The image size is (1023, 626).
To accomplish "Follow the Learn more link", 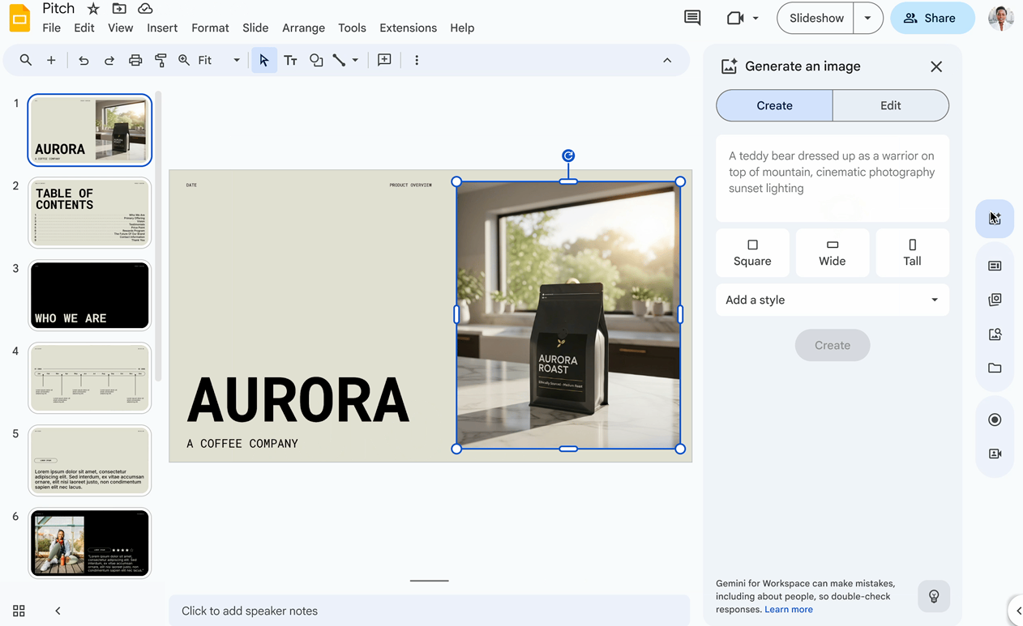I will pyautogui.click(x=788, y=609).
